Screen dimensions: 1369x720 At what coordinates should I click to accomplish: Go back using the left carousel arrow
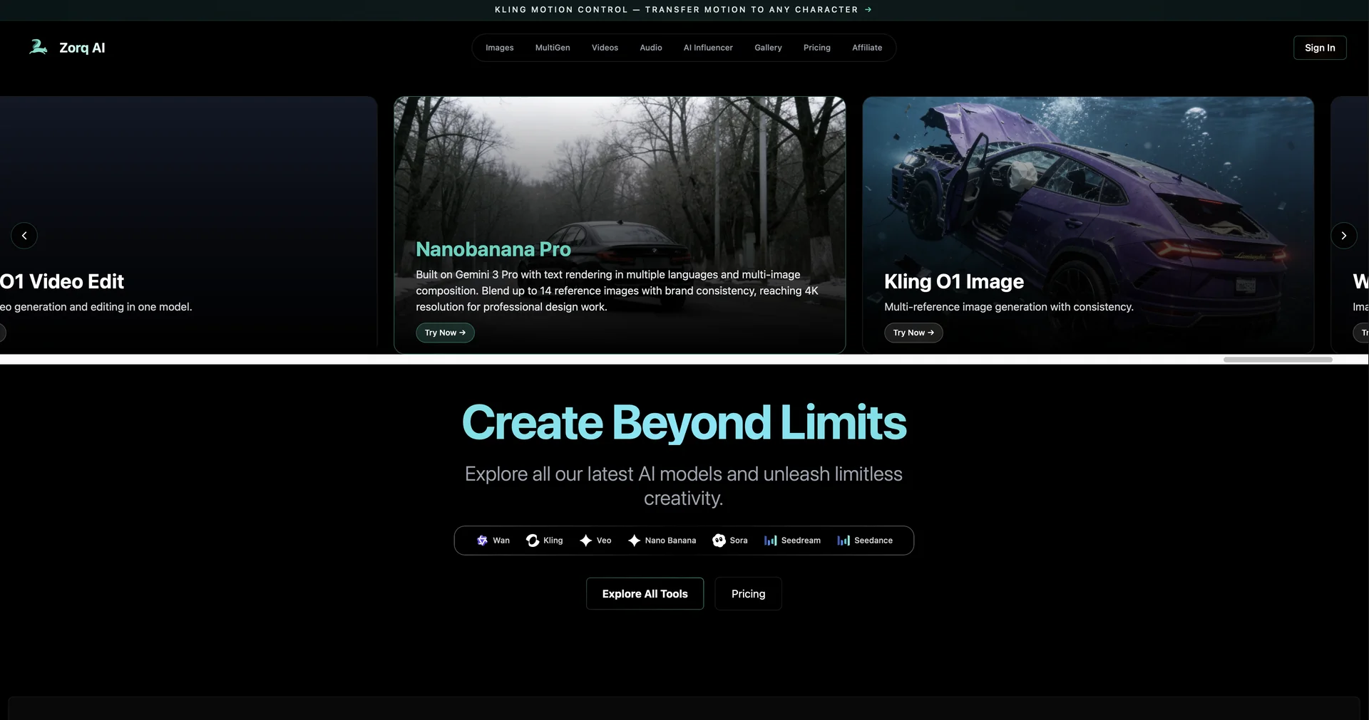[24, 235]
